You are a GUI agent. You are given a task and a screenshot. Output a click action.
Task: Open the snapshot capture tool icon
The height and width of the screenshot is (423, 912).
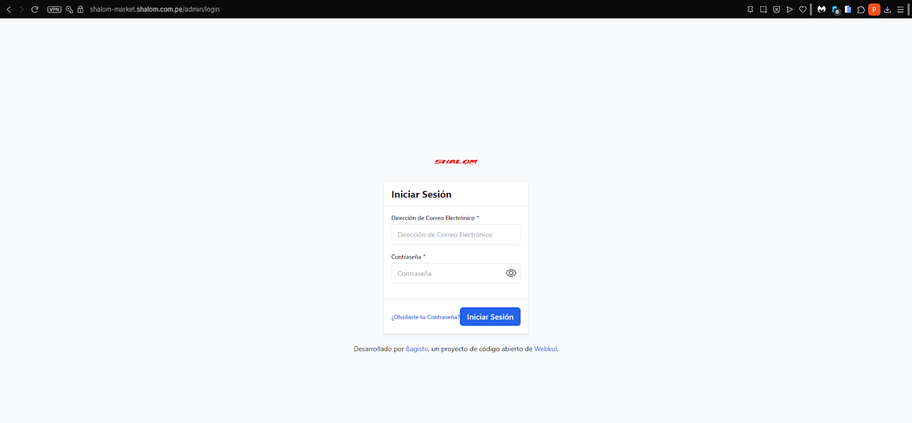click(763, 9)
